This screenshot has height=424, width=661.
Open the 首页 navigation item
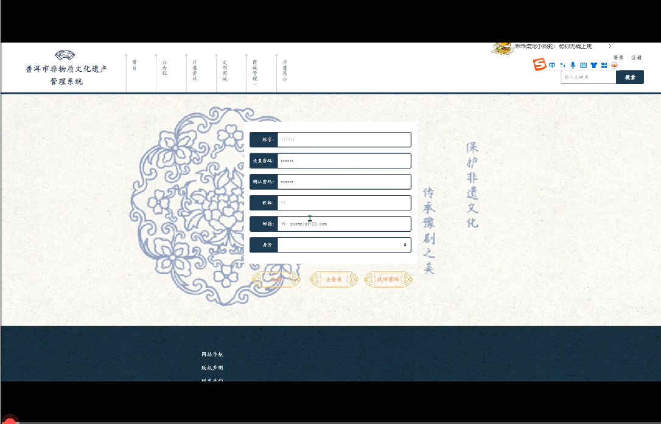pos(135,65)
